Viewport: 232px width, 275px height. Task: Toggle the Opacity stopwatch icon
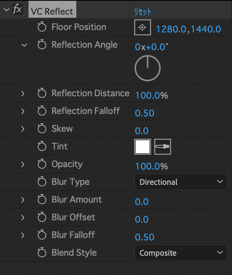(x=42, y=164)
